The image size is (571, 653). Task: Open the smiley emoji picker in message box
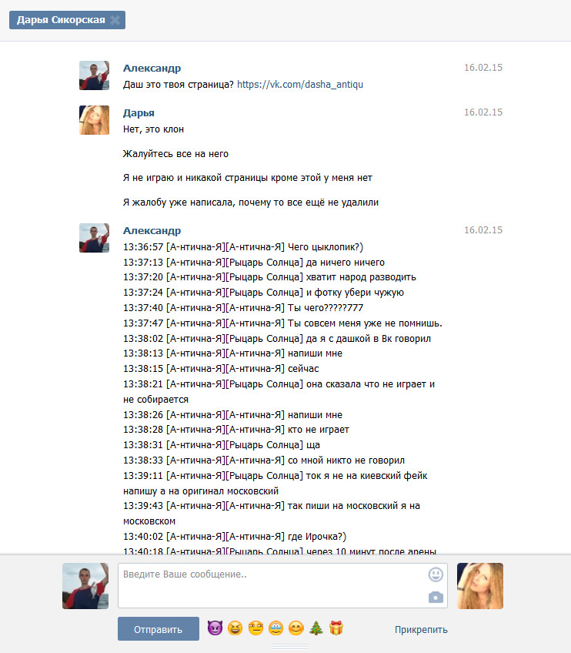(x=436, y=574)
